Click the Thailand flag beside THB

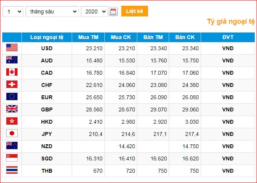click(12, 170)
